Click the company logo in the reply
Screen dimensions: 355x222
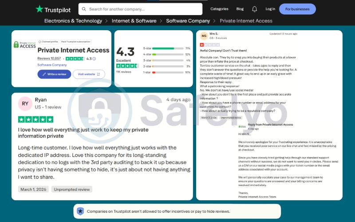[242, 127]
